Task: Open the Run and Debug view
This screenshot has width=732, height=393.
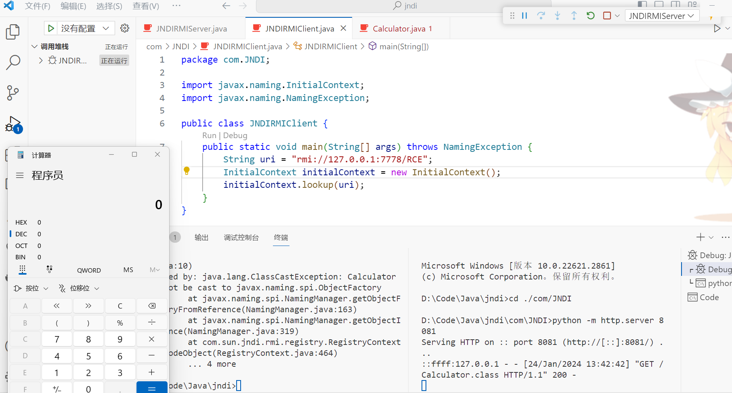Action: pyautogui.click(x=13, y=124)
